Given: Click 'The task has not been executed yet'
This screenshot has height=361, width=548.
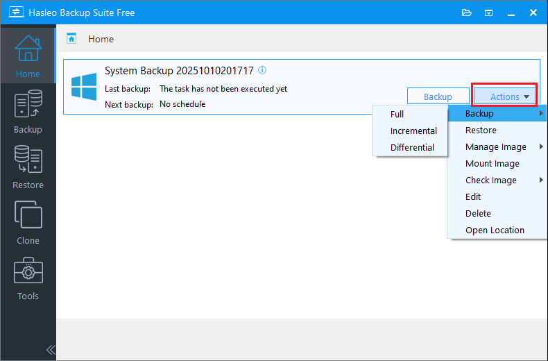Looking at the screenshot, I should tap(223, 89).
